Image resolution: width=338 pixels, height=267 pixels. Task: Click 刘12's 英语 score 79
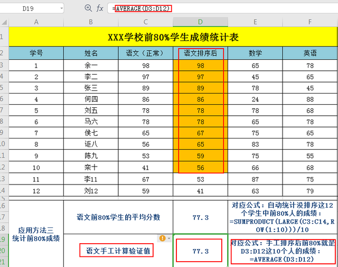coord(310,190)
